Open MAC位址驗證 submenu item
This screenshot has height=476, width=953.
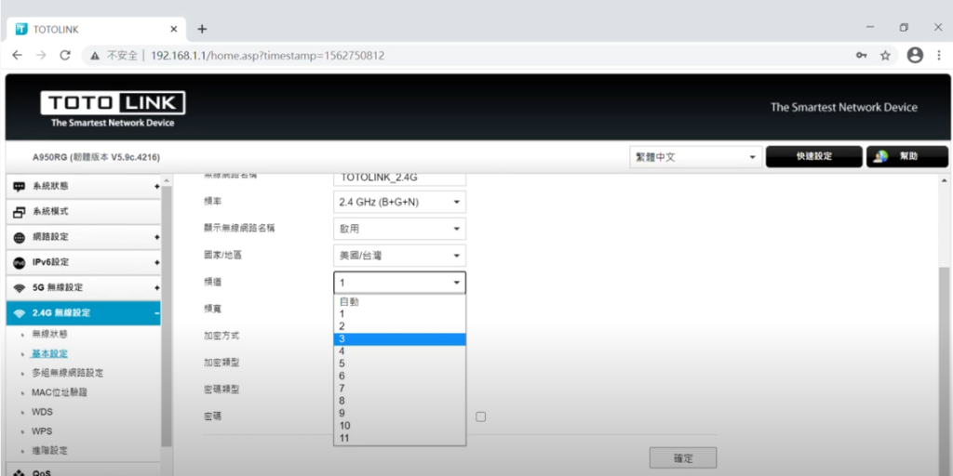59,392
